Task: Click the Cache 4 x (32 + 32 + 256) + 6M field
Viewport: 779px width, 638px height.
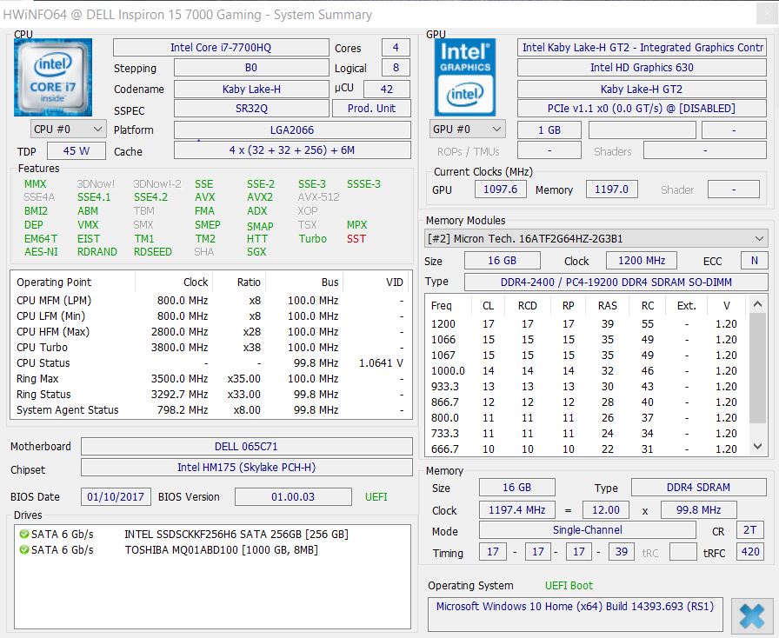Action: (292, 150)
